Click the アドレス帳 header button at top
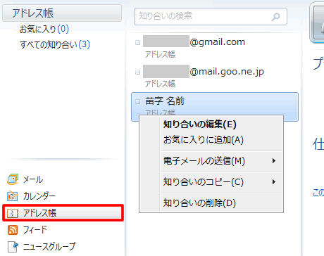Screen dimensions: 324x256 coord(62,13)
